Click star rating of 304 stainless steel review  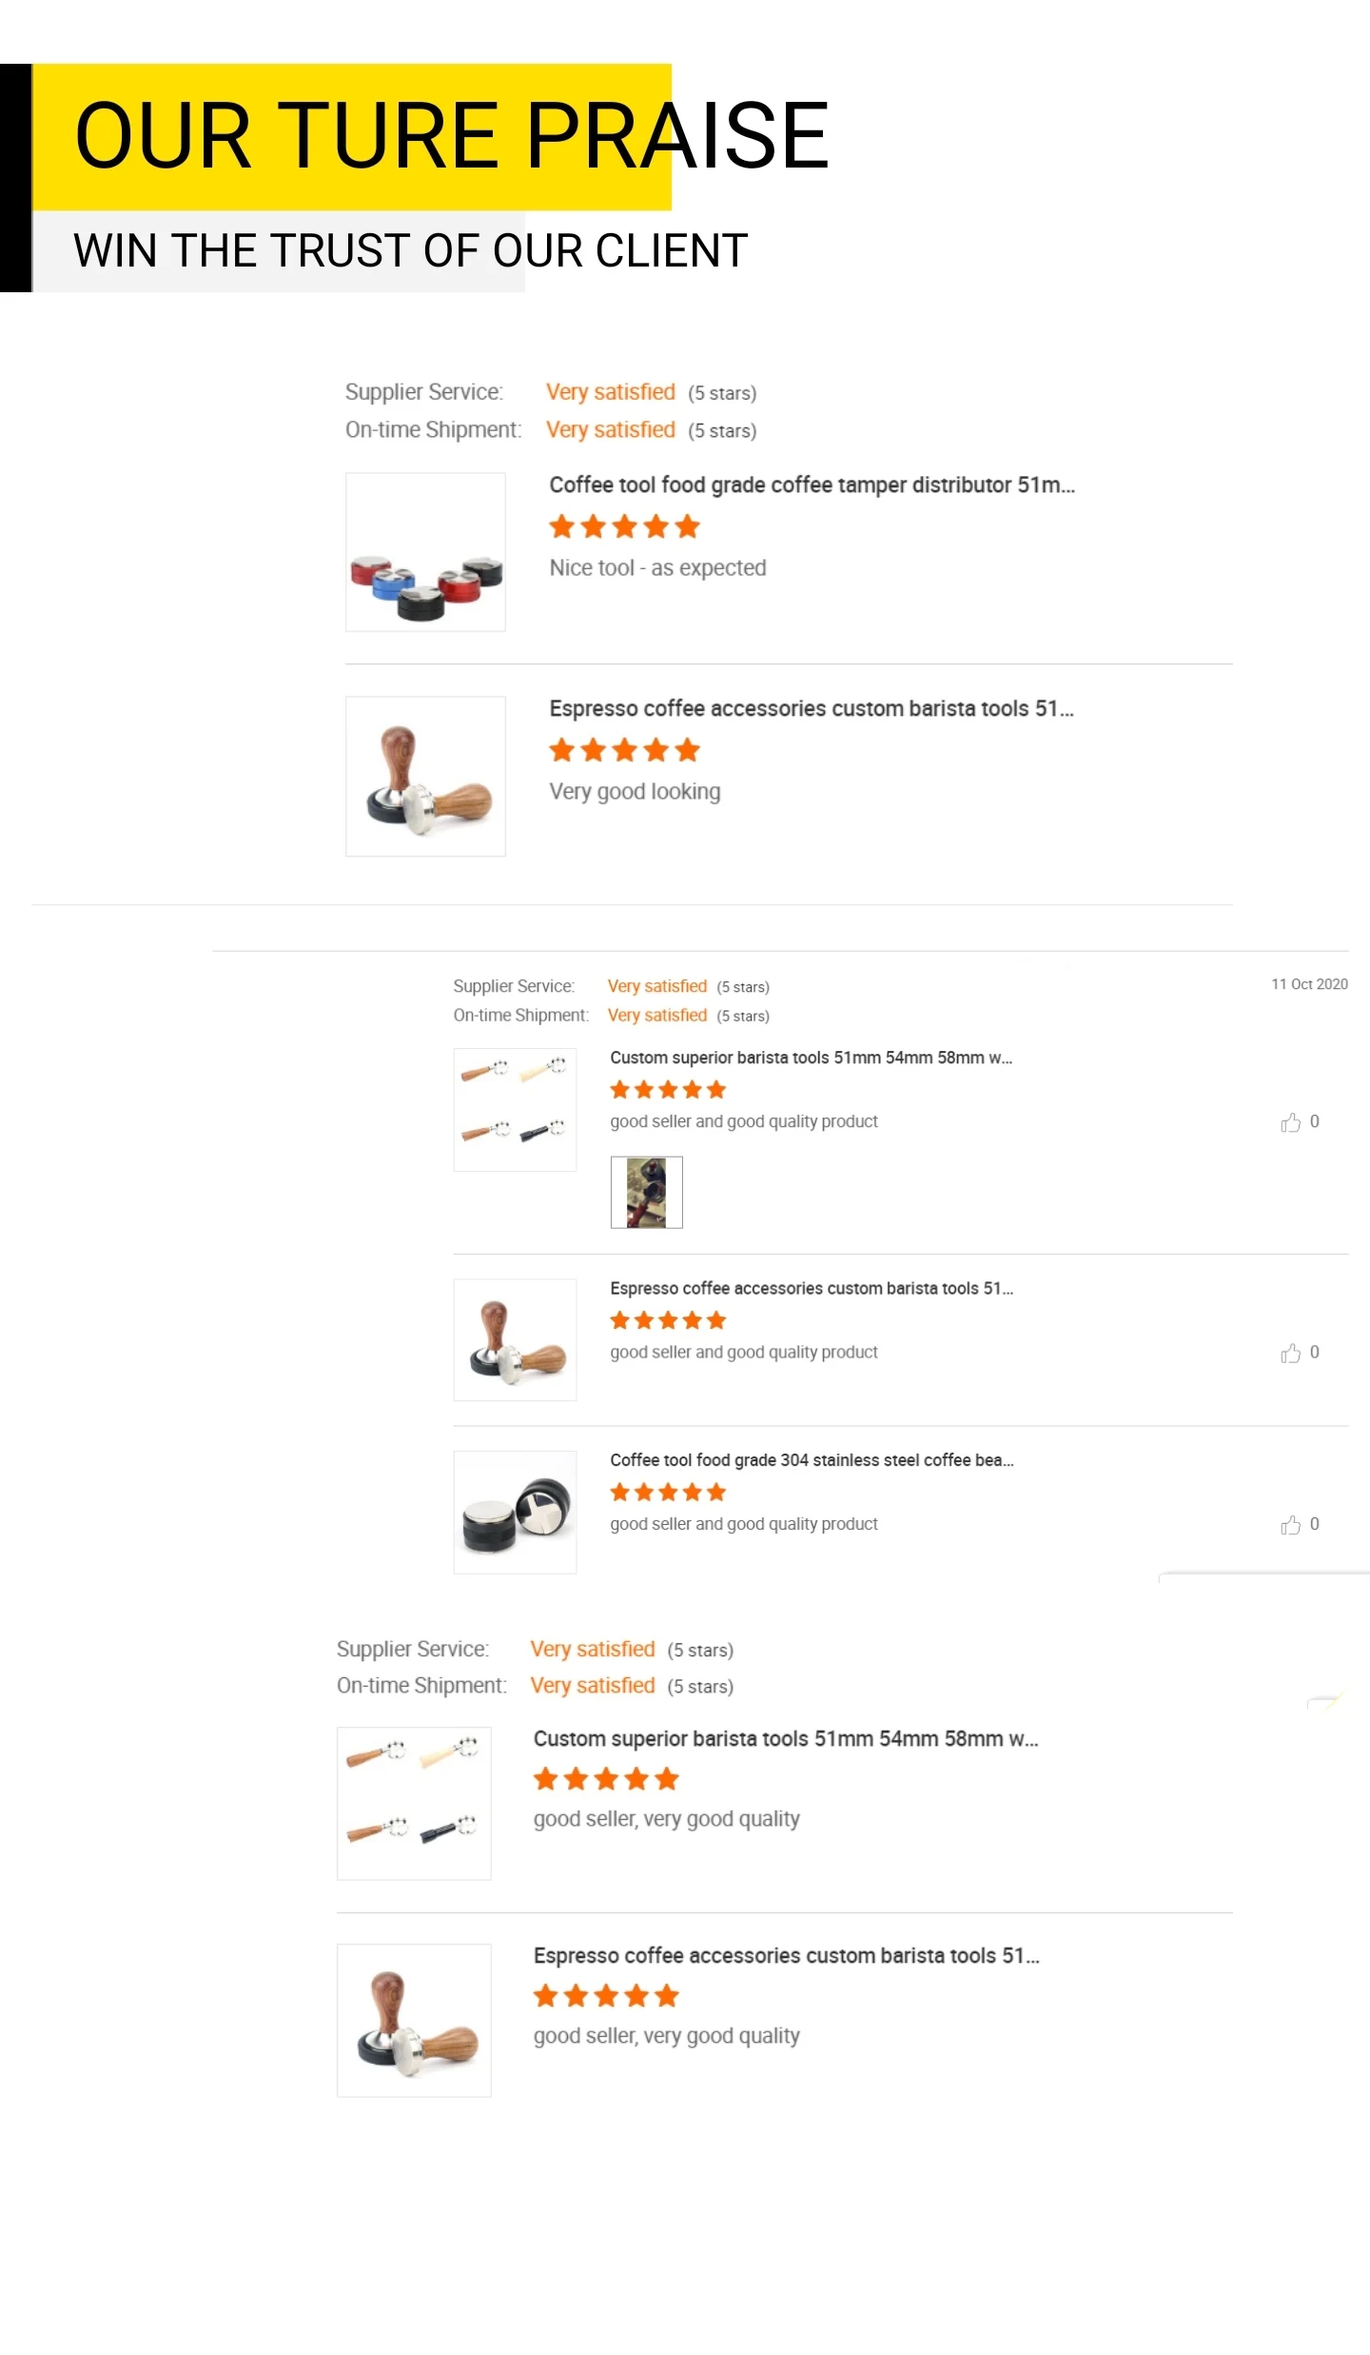pos(668,1492)
